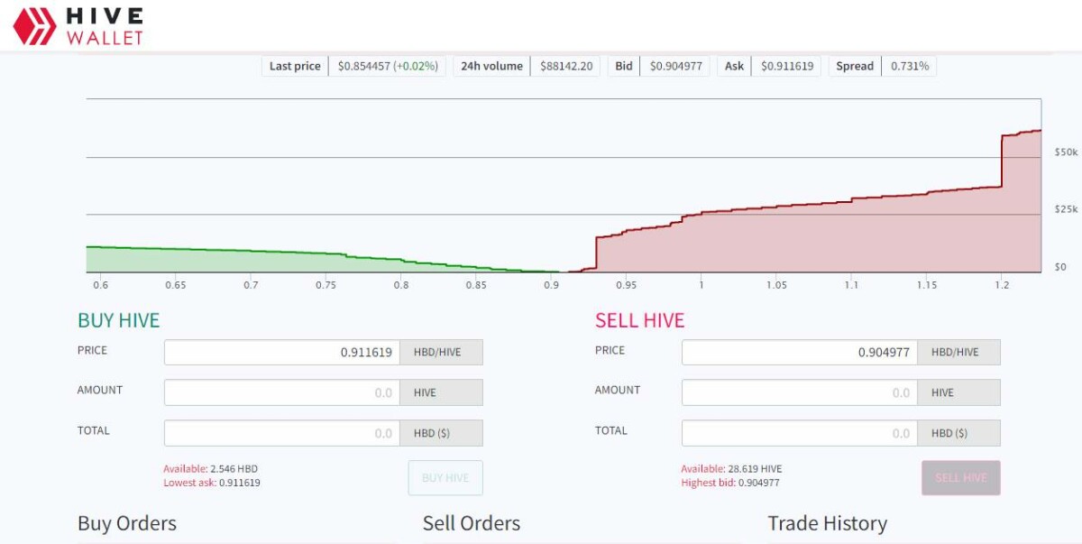Click the 24h volume value $88142.20
The height and width of the screenshot is (544, 1082).
[566, 66]
